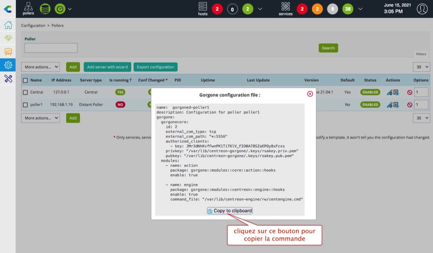Click the Export configuration button

155,67
